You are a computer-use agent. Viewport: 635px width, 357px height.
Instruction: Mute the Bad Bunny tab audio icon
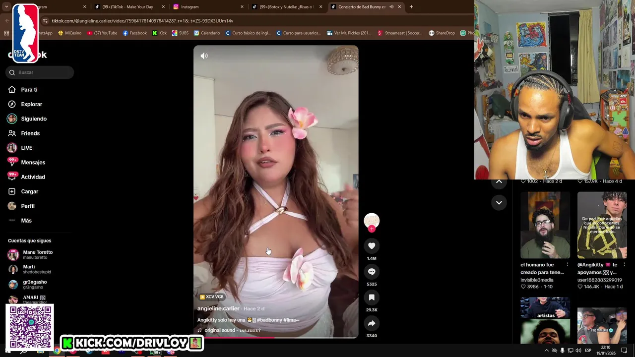coord(391,7)
